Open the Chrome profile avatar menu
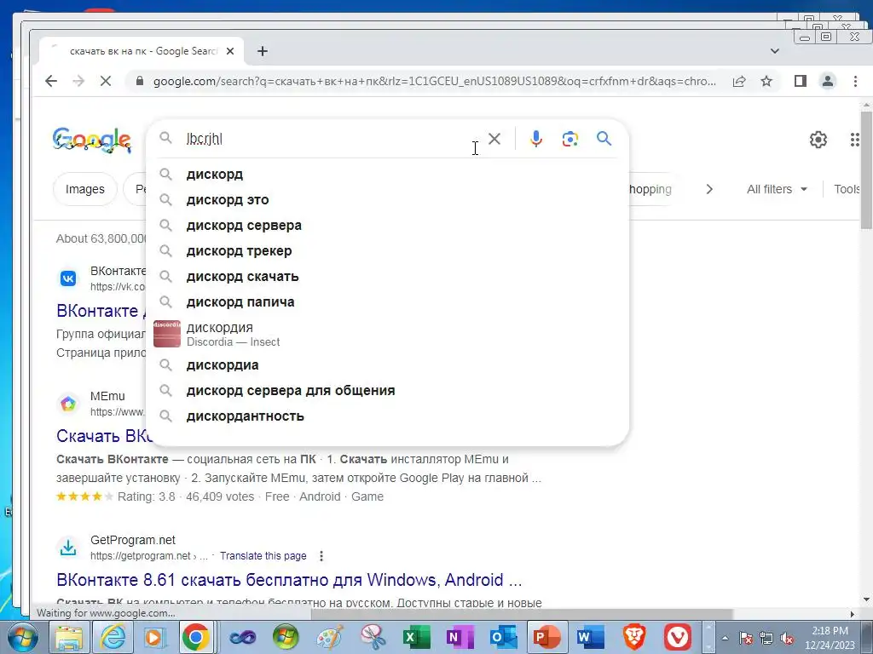The image size is (873, 654). pos(828,81)
